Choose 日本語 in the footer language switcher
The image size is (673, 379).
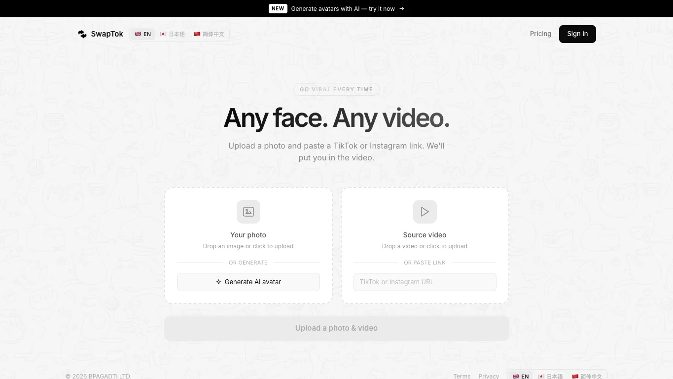pyautogui.click(x=551, y=376)
